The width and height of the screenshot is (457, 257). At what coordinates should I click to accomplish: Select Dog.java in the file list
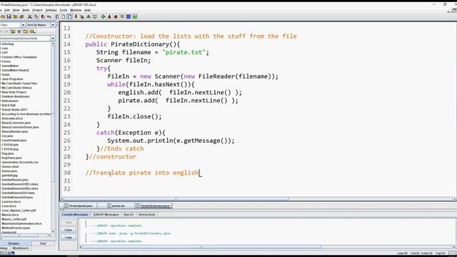pos(8,153)
